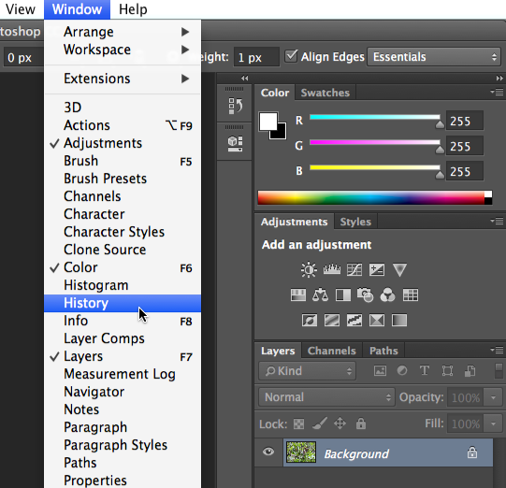The image size is (506, 488).
Task: Open the Layers panel flyout menu
Action: (497, 350)
